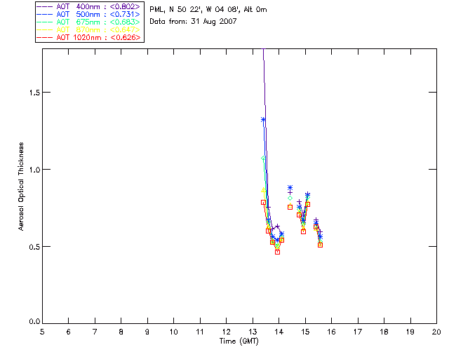
Task: Click the 19 x-axis tick label
Action: coord(410,332)
